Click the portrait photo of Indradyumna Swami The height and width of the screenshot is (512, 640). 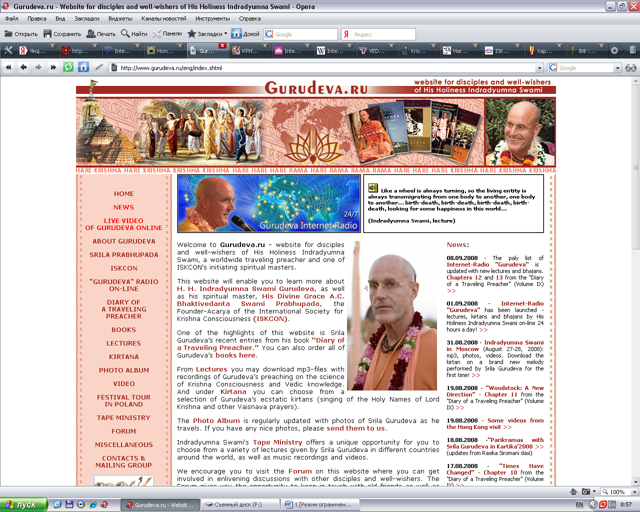click(392, 316)
